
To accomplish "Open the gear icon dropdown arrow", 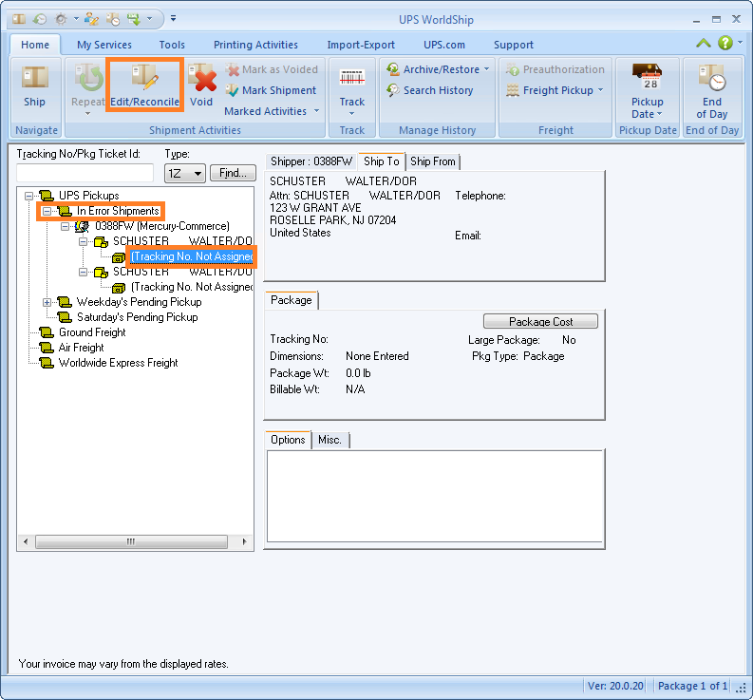I will coord(76,19).
